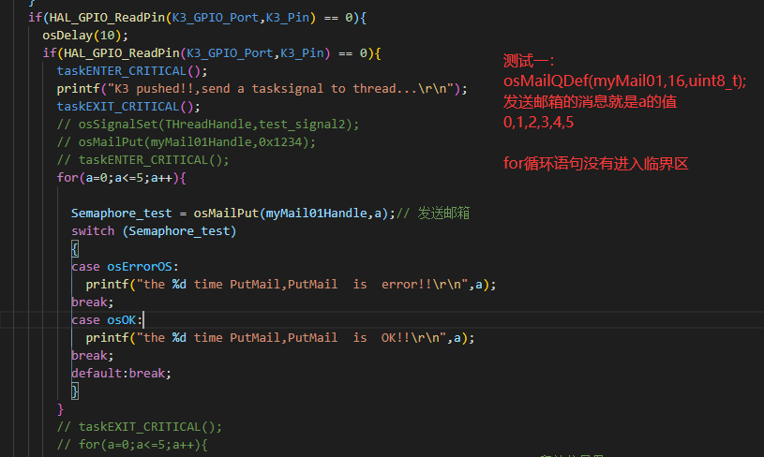This screenshot has height=457, width=764.
Task: Click the default:break; line
Action: [x=121, y=374]
